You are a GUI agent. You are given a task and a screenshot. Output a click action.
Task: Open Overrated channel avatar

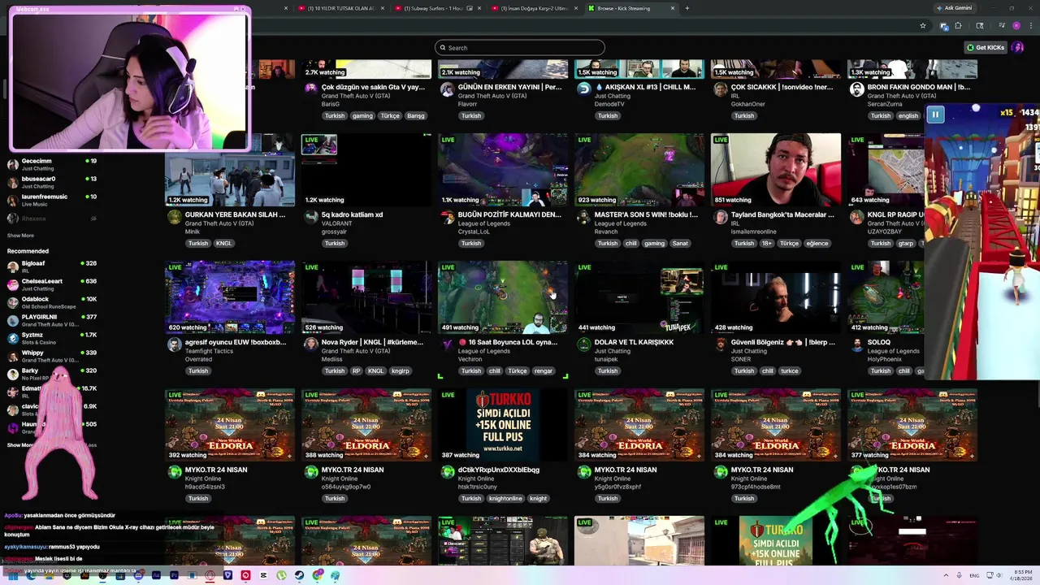click(x=174, y=344)
